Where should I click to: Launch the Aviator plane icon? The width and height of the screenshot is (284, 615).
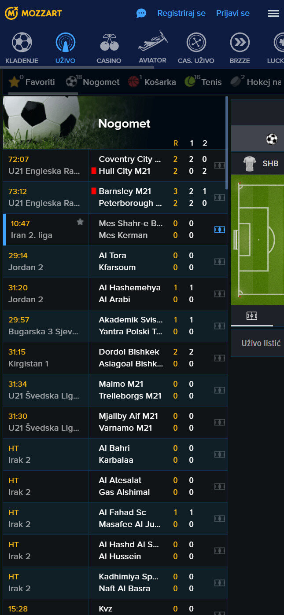tap(153, 42)
